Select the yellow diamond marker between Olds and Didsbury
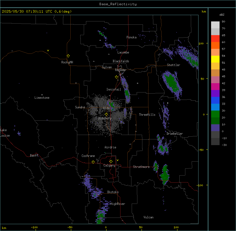Image resolution: width=236 pixels, height=231 pixels. pyautogui.click(x=106, y=114)
